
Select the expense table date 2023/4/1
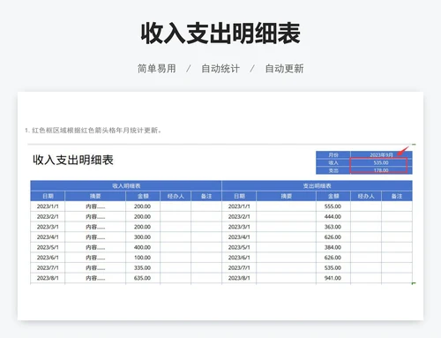click(239, 237)
